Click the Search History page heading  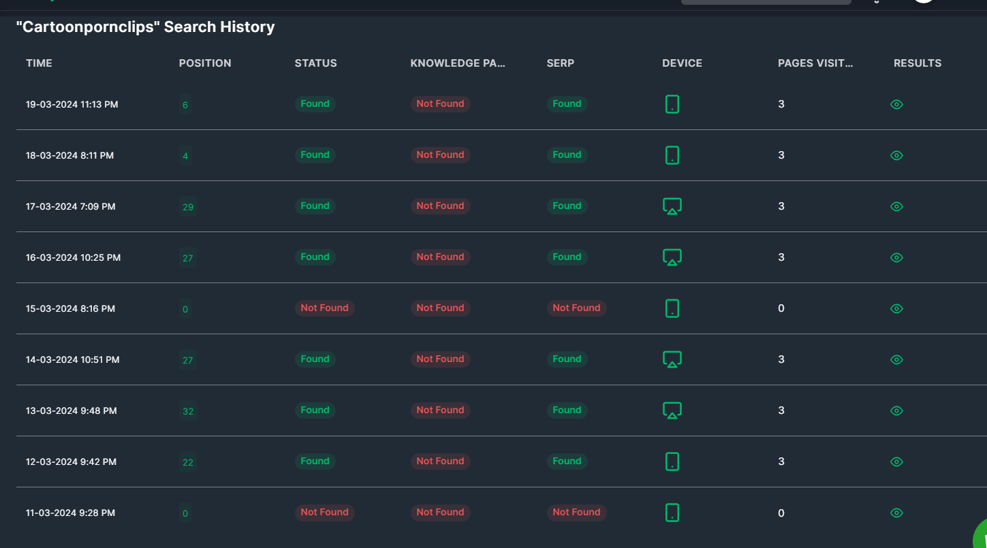coord(146,27)
